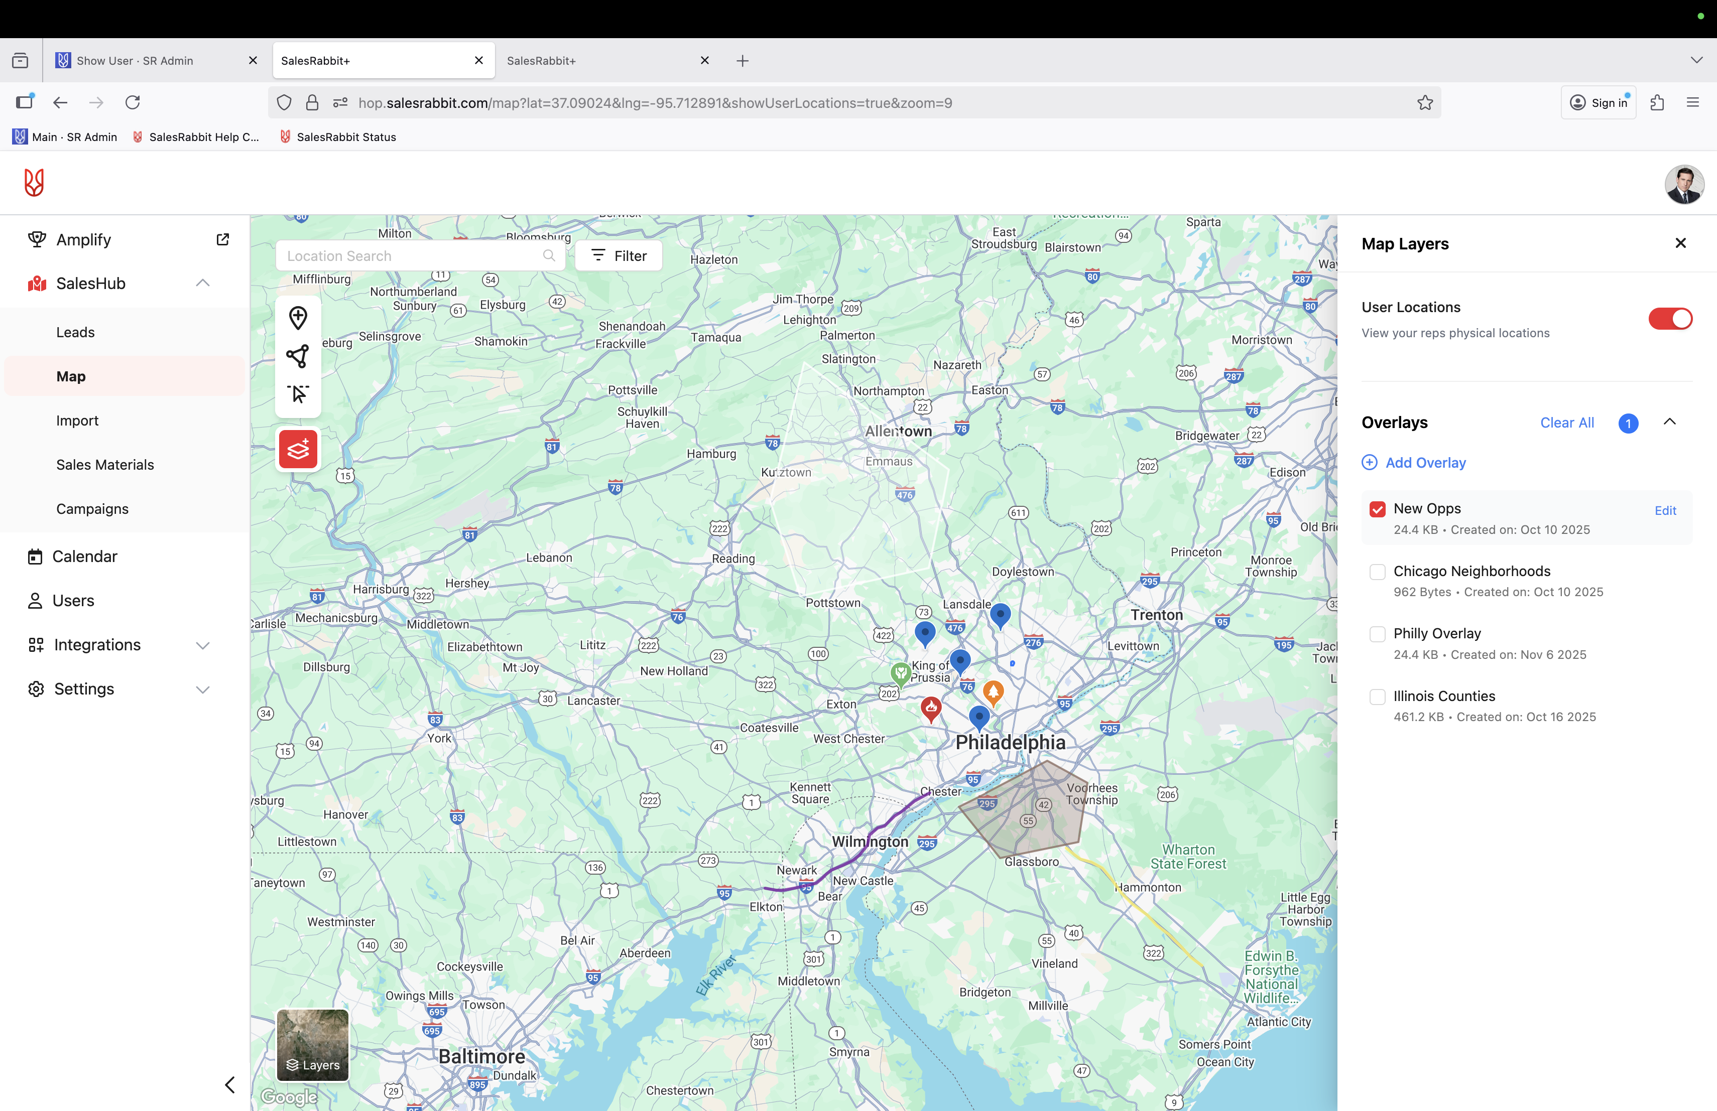Expand the Integrations menu
Screen dimensions: 1717x1111
(203, 645)
